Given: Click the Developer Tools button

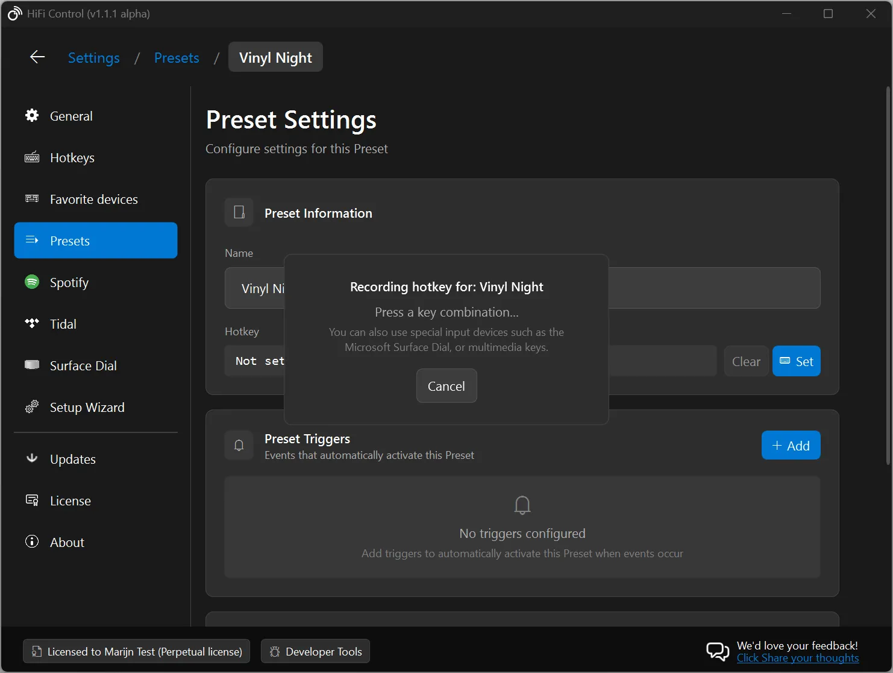Looking at the screenshot, I should [315, 651].
